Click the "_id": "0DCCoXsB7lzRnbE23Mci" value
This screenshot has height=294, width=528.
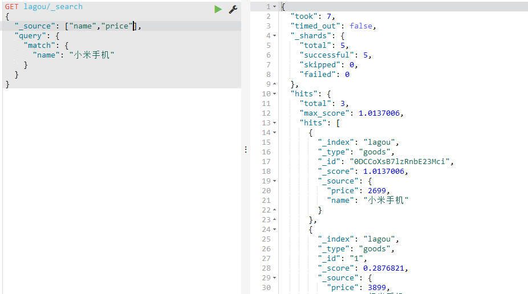pos(399,162)
